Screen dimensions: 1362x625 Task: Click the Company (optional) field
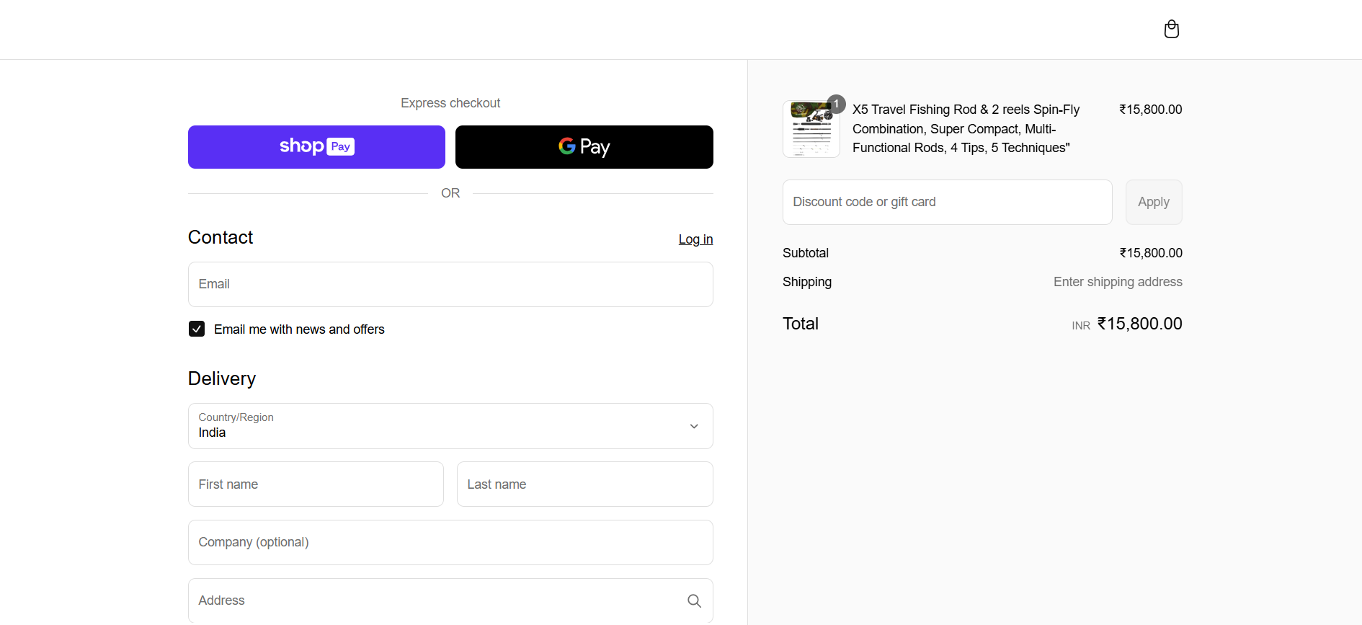[450, 542]
